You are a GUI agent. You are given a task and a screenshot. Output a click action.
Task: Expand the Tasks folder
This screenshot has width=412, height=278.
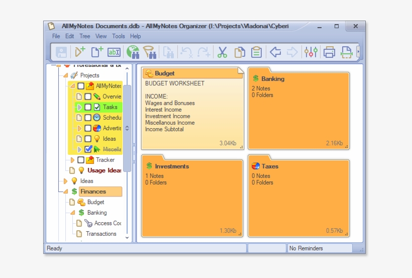pyautogui.click(x=79, y=107)
